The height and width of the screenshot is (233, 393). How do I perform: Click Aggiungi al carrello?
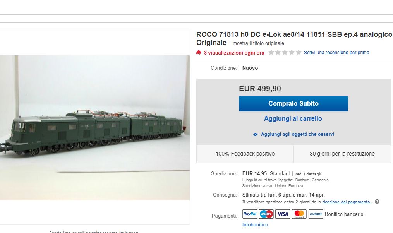293,118
